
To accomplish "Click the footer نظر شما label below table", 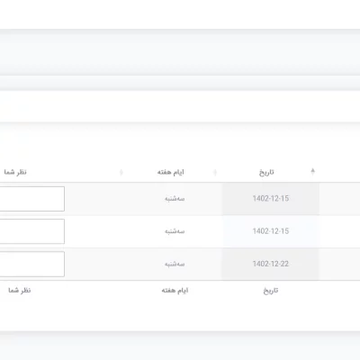I will pos(20,291).
